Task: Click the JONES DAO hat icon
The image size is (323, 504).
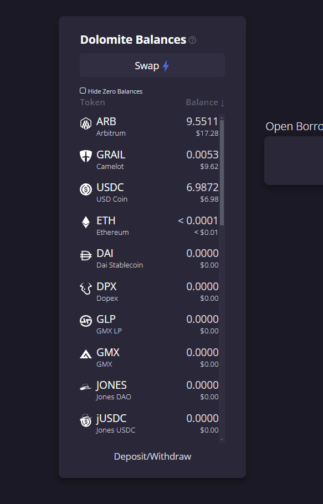Action: click(x=85, y=387)
